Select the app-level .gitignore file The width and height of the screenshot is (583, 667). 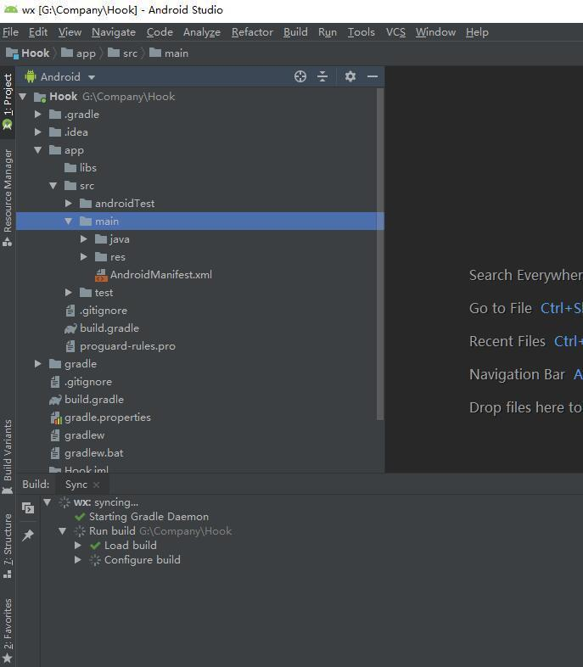coord(104,311)
